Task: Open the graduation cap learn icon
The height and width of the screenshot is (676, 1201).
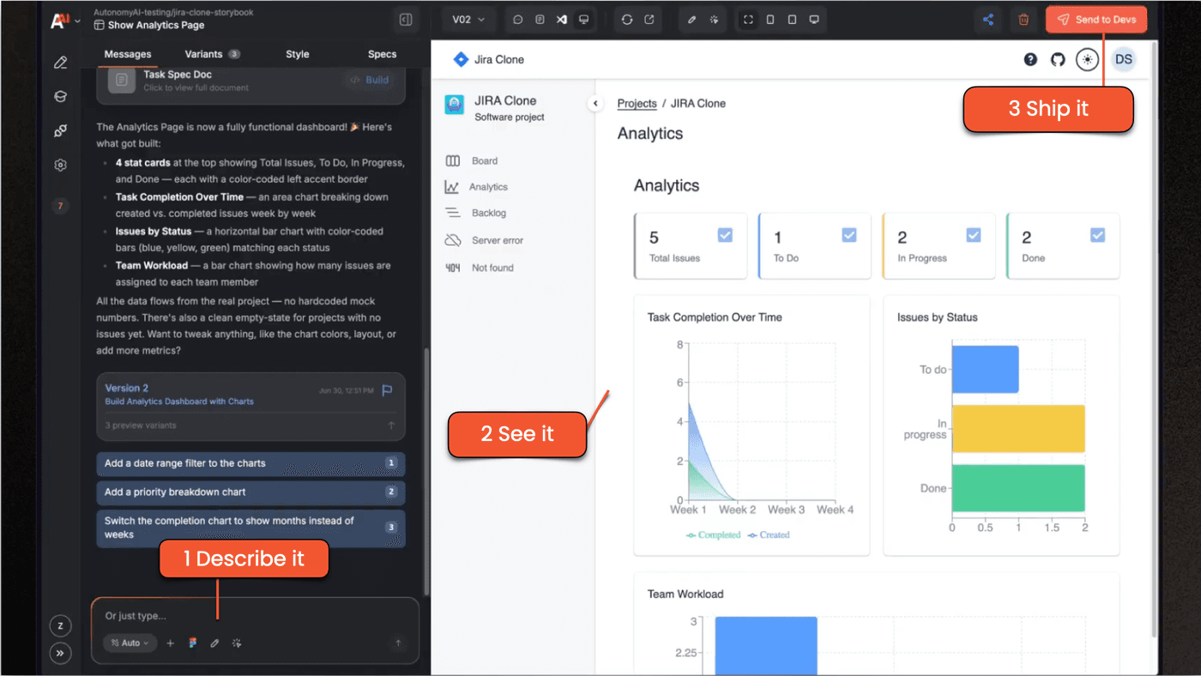Action: 60,97
